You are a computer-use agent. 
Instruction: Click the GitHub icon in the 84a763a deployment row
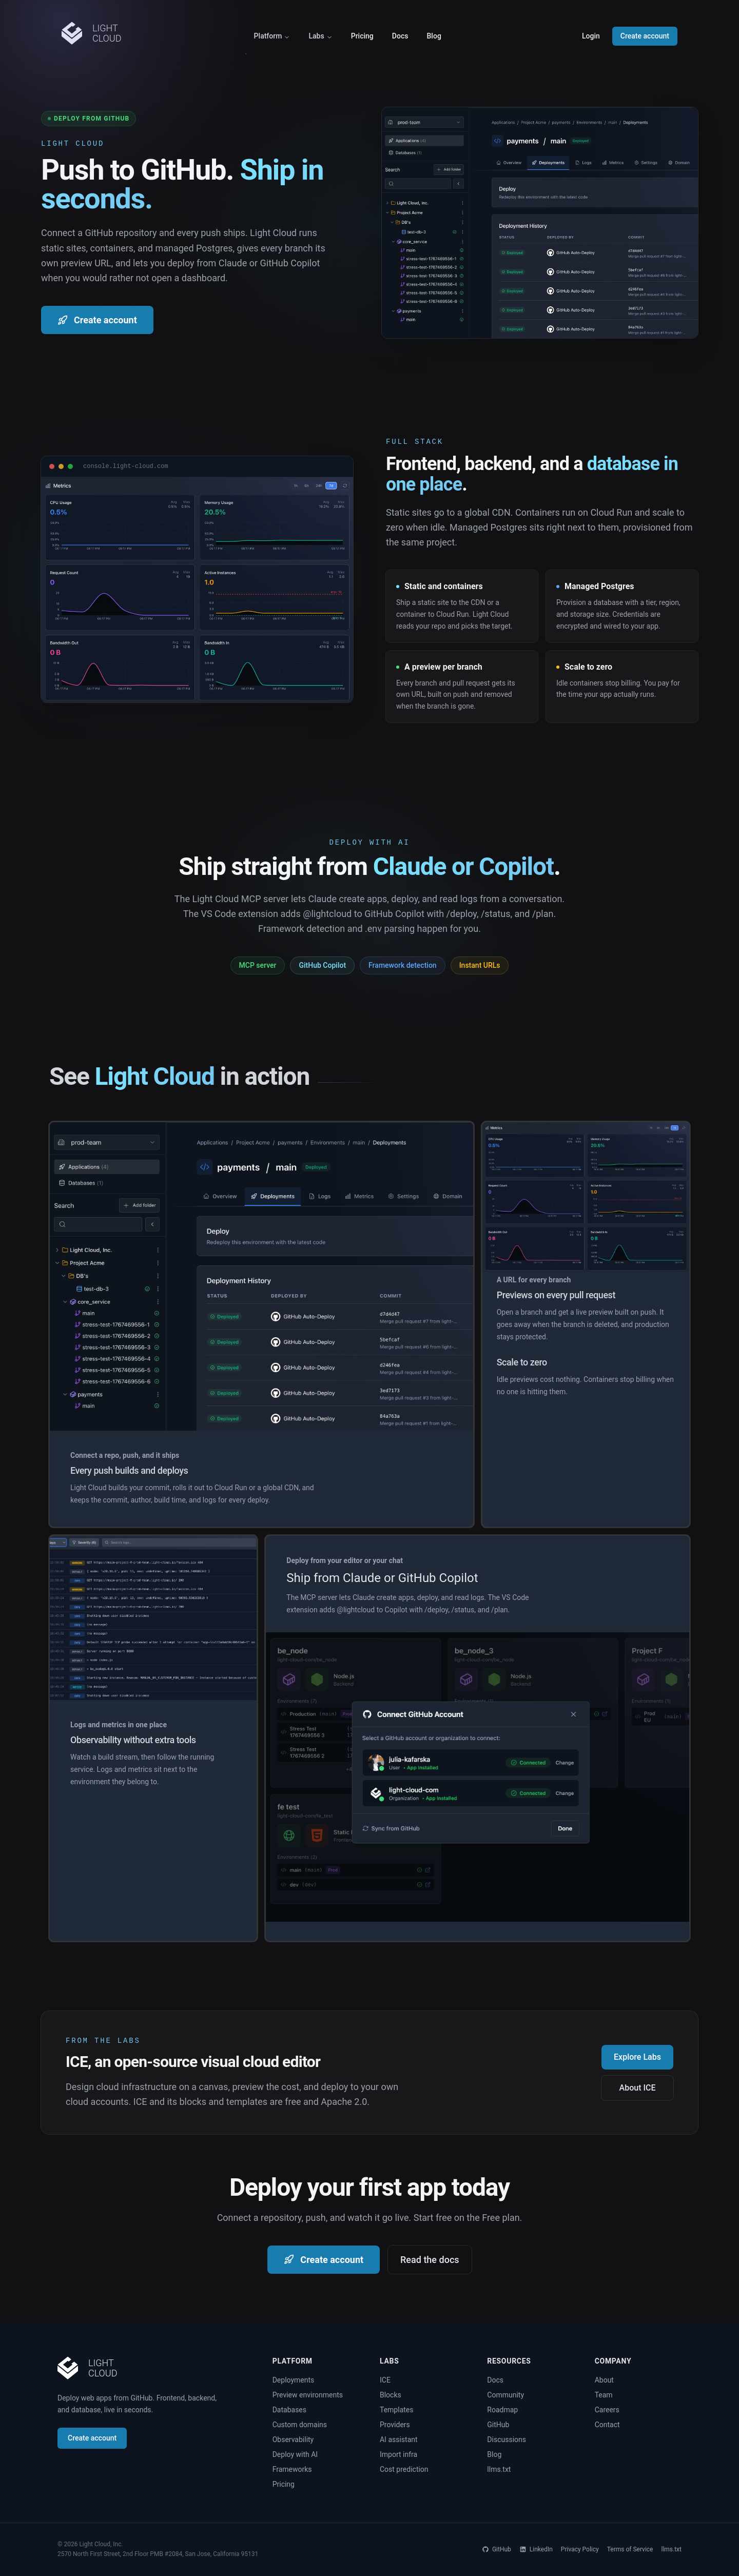pyautogui.click(x=275, y=1419)
